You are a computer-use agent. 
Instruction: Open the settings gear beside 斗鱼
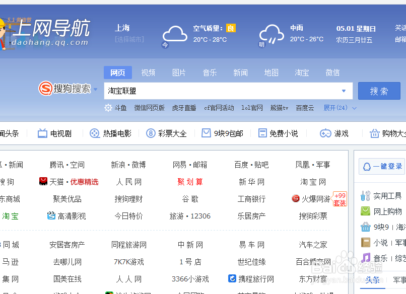coord(108,108)
